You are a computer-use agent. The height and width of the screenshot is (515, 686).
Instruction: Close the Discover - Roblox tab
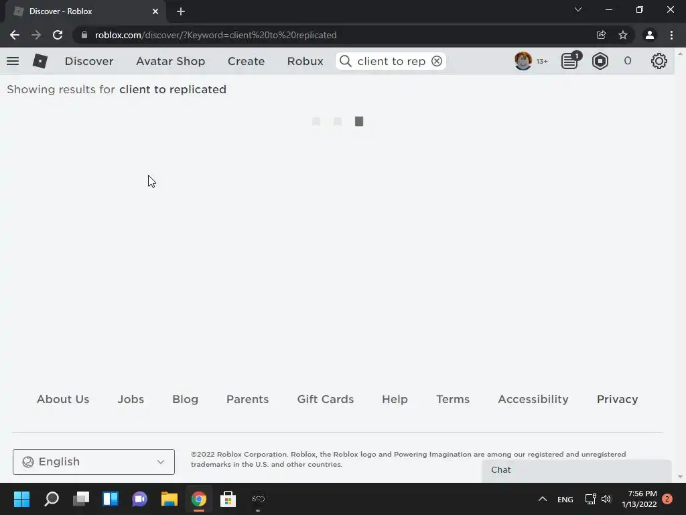155,11
